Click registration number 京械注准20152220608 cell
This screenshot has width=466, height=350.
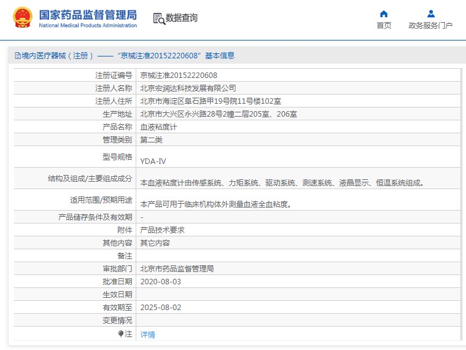point(179,75)
